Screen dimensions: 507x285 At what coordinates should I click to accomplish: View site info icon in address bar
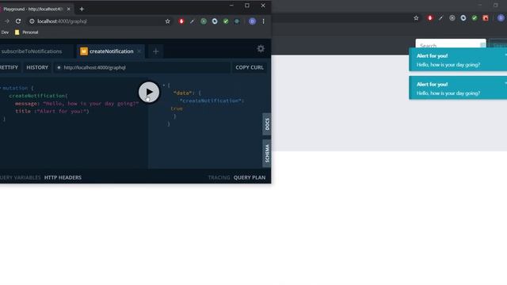(x=32, y=21)
